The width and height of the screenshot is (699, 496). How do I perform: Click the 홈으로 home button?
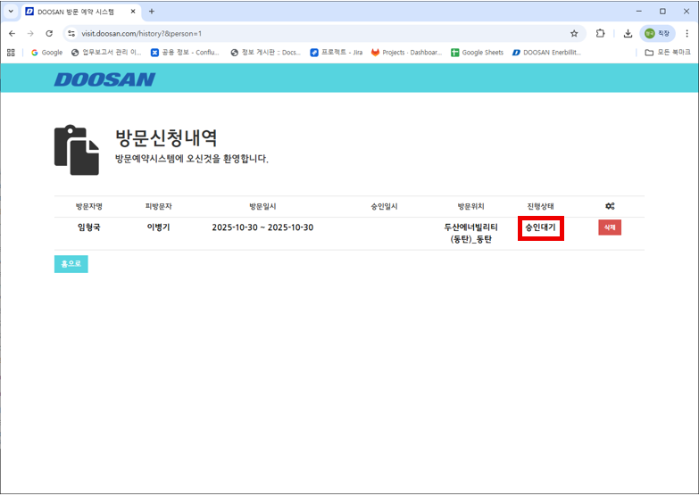(x=71, y=264)
